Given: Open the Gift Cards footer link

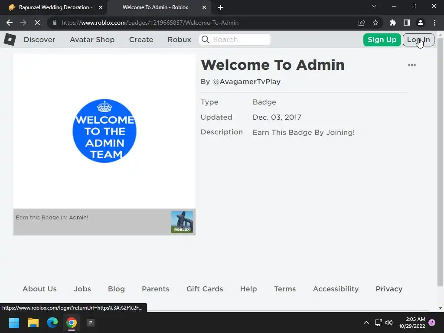Looking at the screenshot, I should pos(205,289).
